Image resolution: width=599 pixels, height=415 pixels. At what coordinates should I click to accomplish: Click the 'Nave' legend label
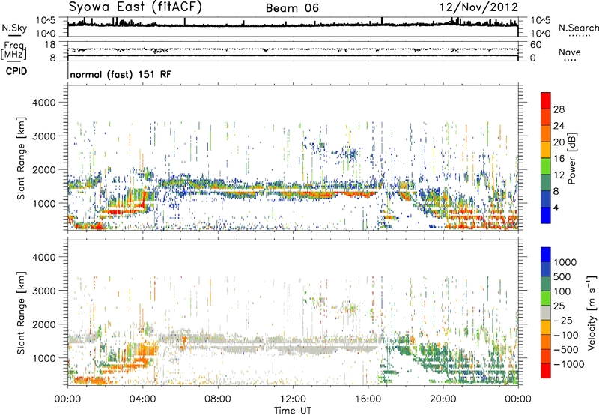point(570,52)
